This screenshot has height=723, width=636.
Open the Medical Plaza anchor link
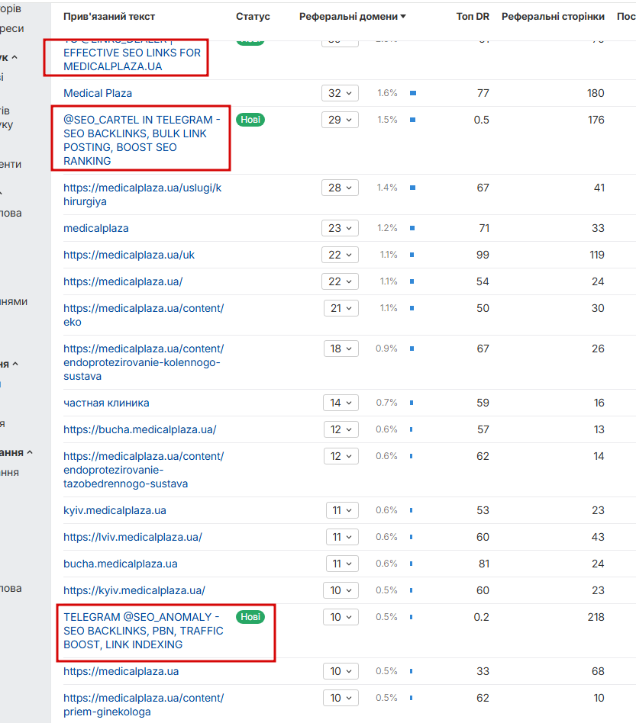[x=98, y=93]
